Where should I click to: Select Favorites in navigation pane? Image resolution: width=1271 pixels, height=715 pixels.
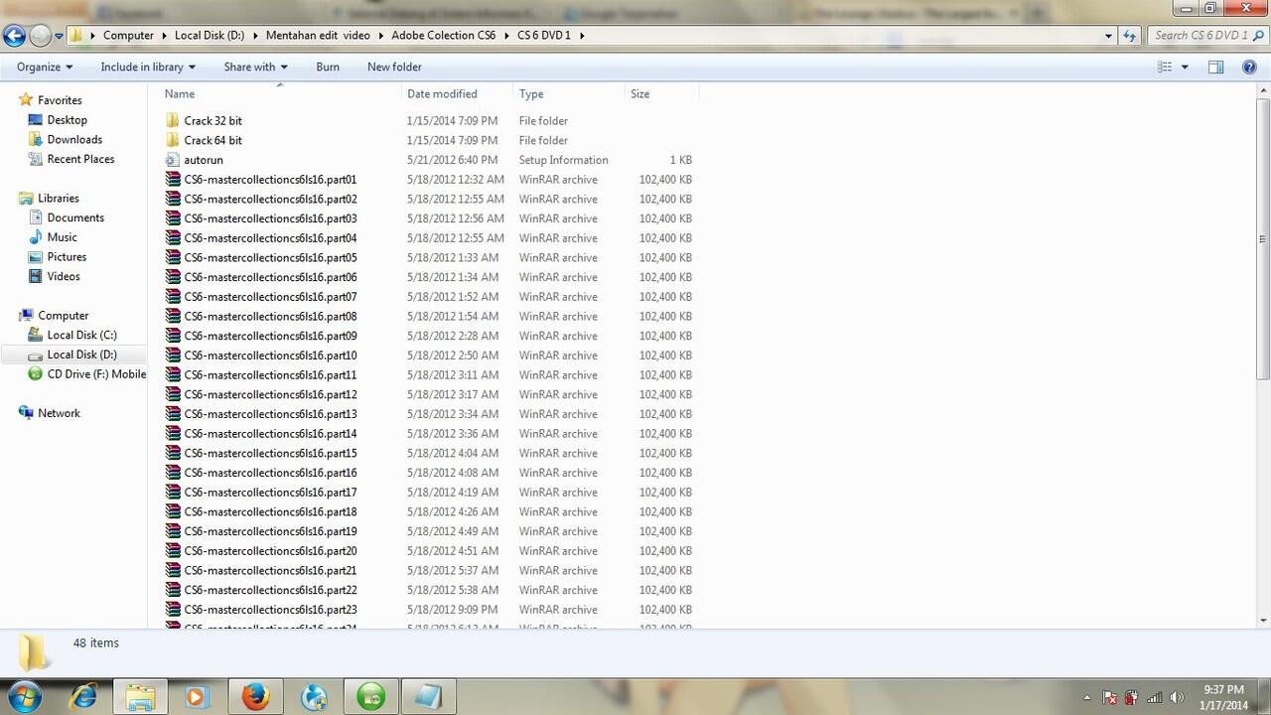(60, 100)
